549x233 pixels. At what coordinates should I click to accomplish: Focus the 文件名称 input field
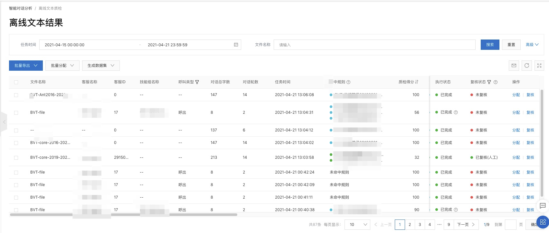pyautogui.click(x=374, y=45)
